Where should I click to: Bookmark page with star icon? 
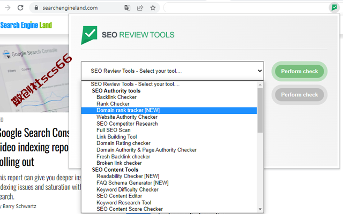[153, 8]
